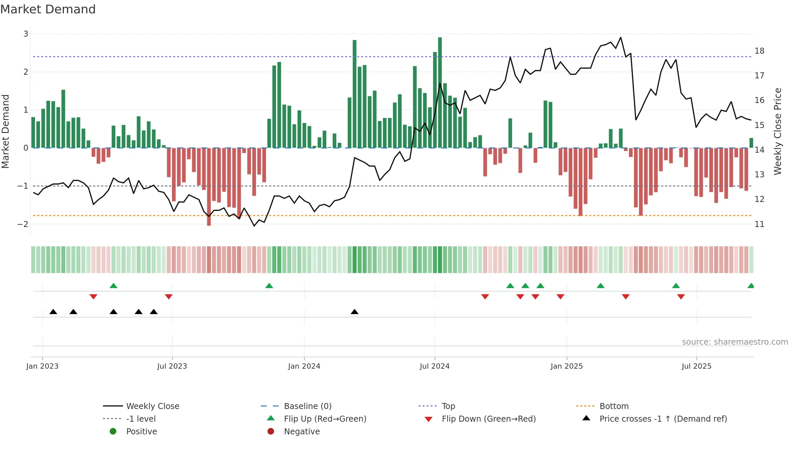Click red Flip Down legend triangle
The height and width of the screenshot is (450, 800).
(429, 419)
